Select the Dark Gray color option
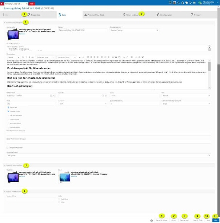This screenshot has height=223, width=220. pos(59,199)
